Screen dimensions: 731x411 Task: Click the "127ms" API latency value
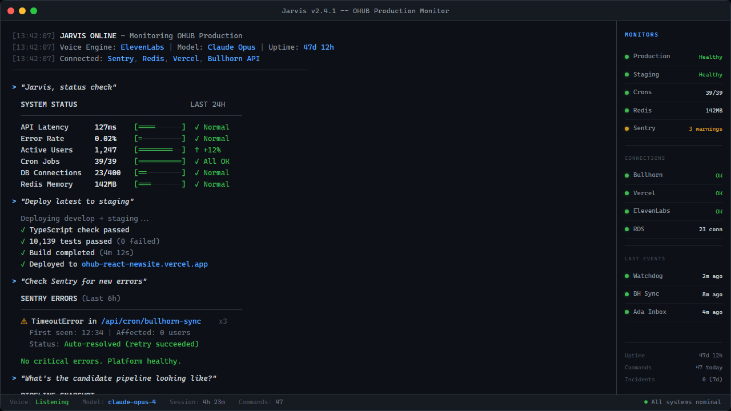pyautogui.click(x=106, y=127)
